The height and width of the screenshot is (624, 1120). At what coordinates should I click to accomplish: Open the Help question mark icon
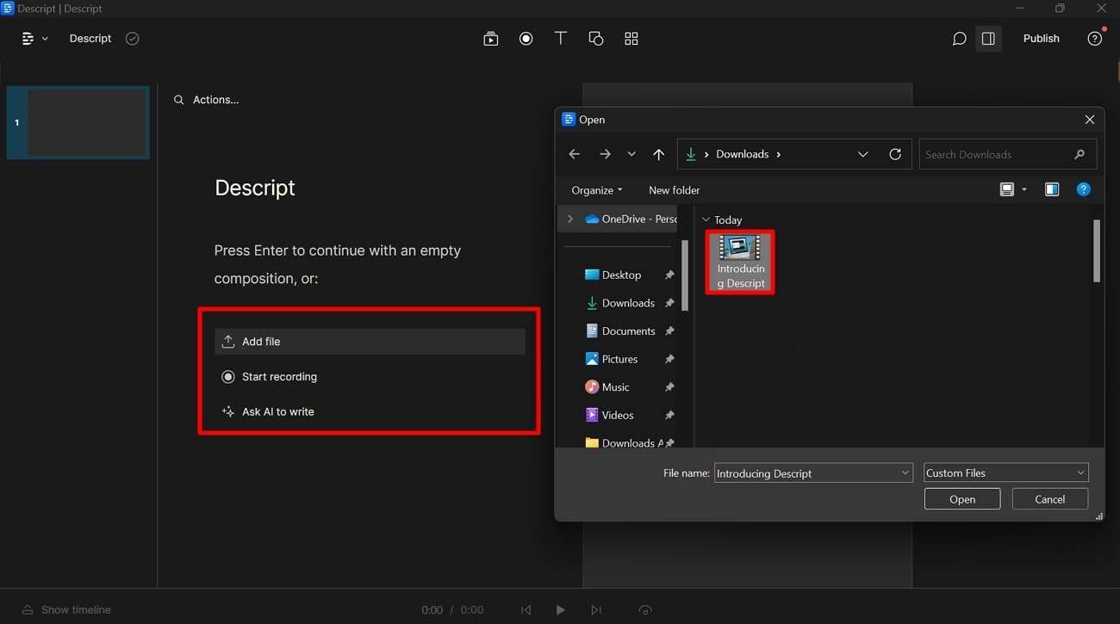click(1094, 39)
